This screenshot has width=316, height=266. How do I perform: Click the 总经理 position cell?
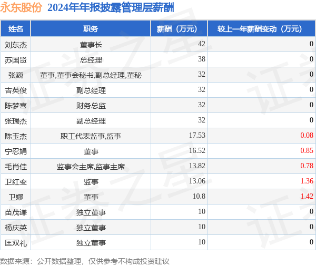[91, 60]
